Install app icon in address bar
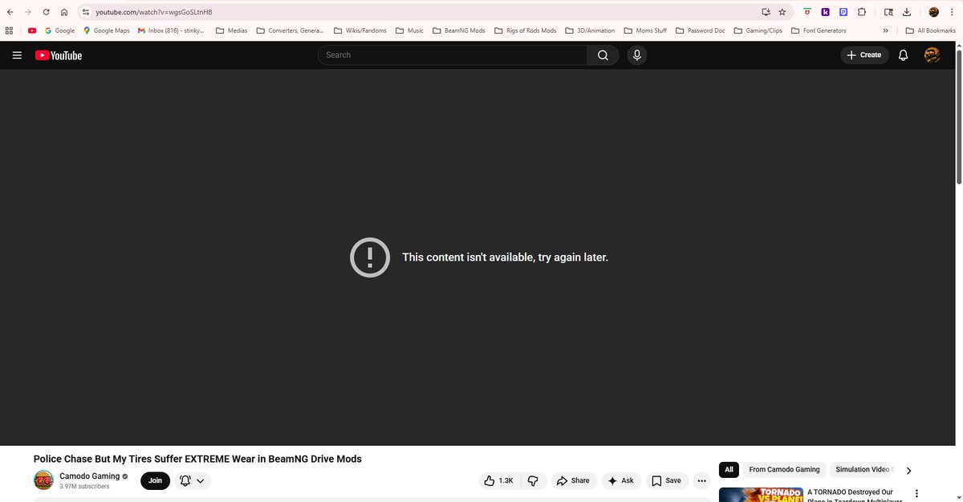Viewport: 963px width, 502px height. pyautogui.click(x=766, y=12)
